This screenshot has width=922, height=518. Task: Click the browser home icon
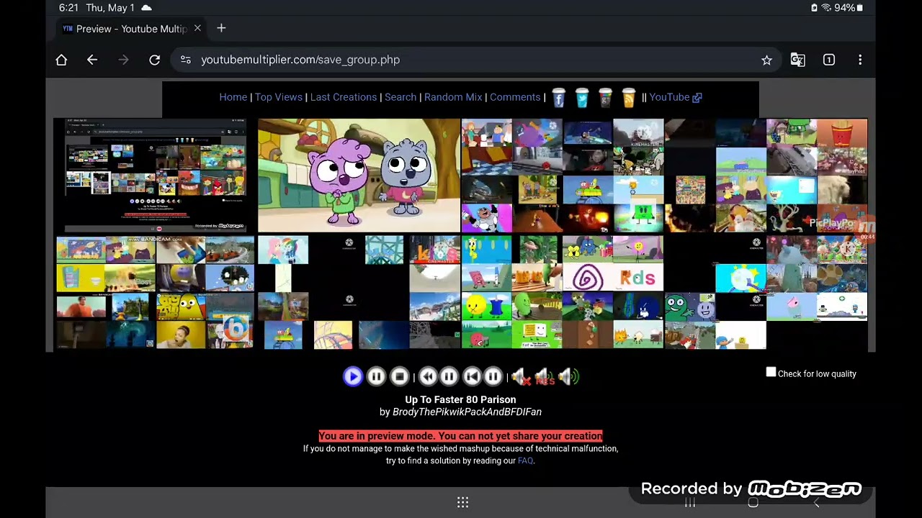click(61, 60)
